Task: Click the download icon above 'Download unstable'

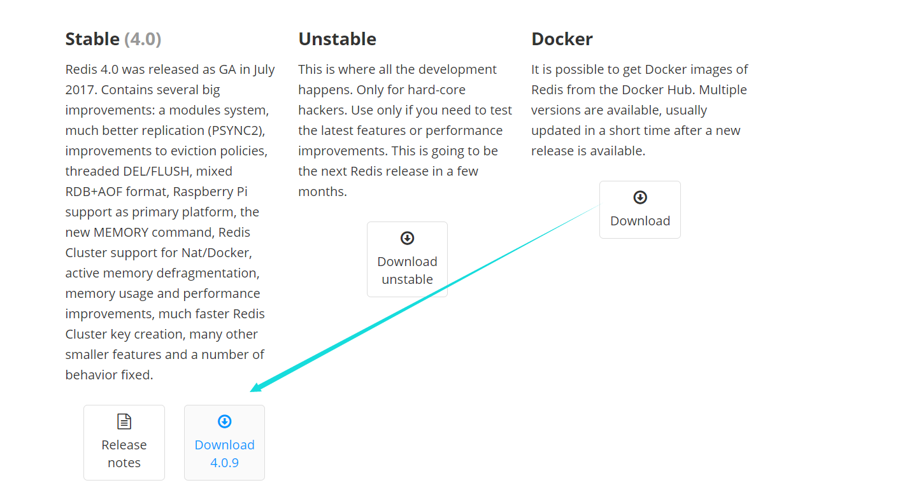Action: point(407,238)
